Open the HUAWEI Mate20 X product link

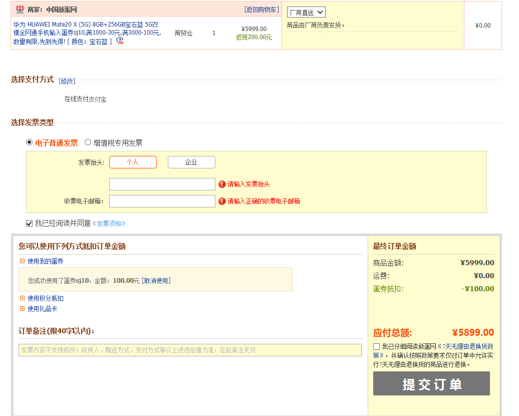click(x=87, y=33)
